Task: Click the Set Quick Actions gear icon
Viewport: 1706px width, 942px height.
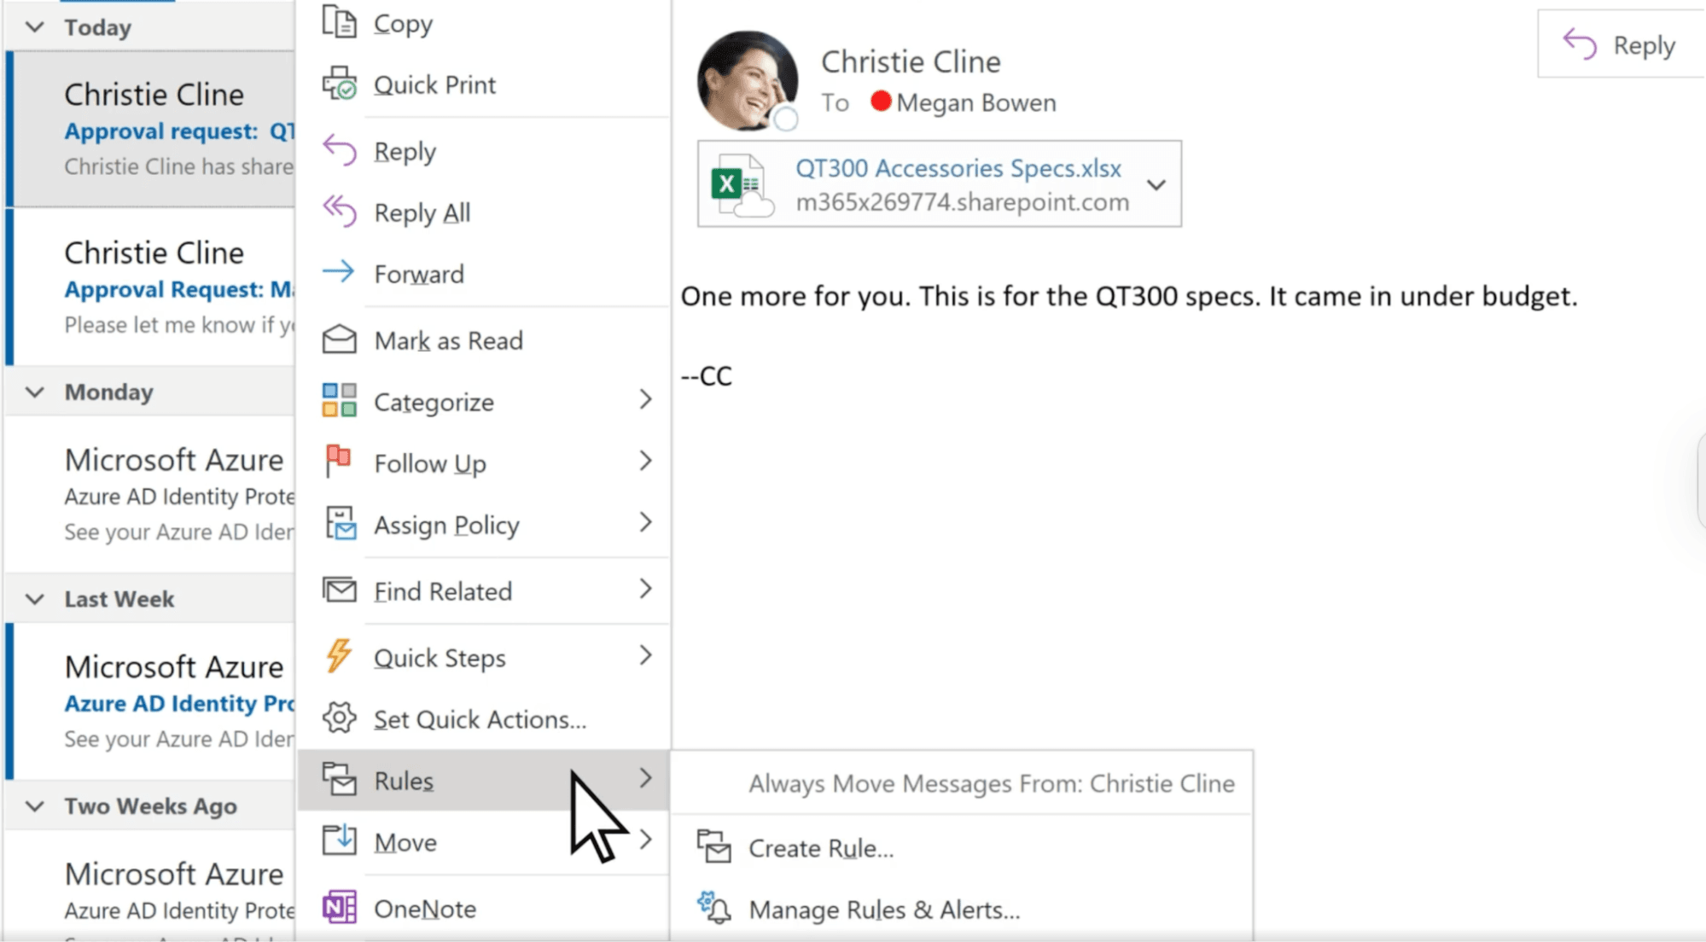Action: tap(340, 718)
